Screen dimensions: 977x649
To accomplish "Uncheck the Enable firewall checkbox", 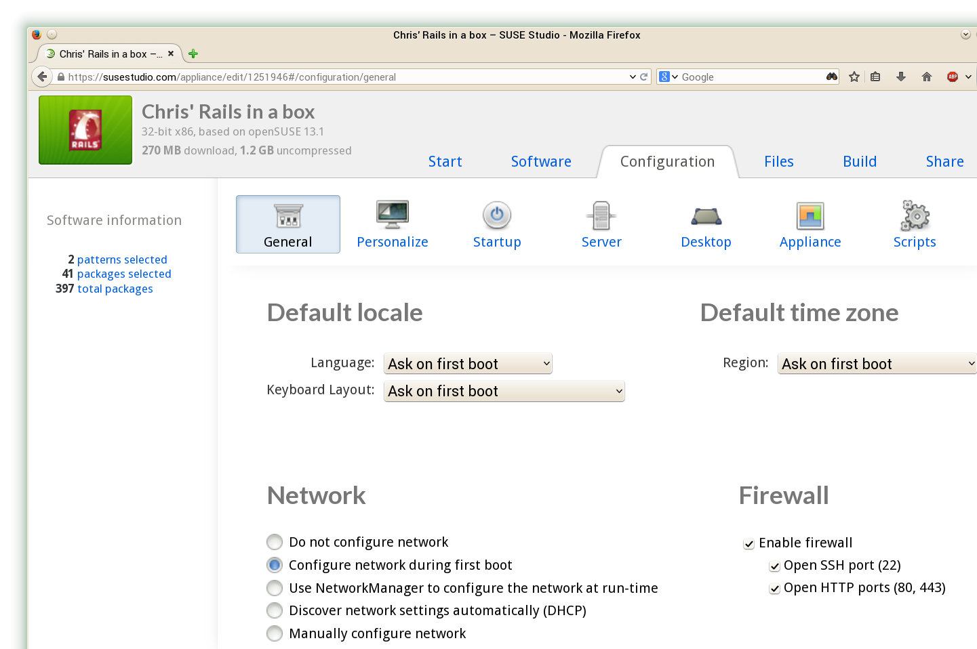I will 749,543.
